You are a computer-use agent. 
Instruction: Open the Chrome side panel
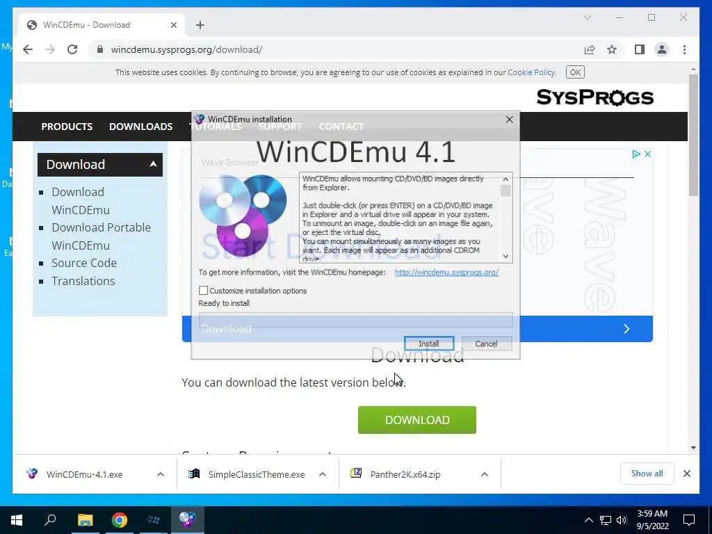(x=640, y=49)
